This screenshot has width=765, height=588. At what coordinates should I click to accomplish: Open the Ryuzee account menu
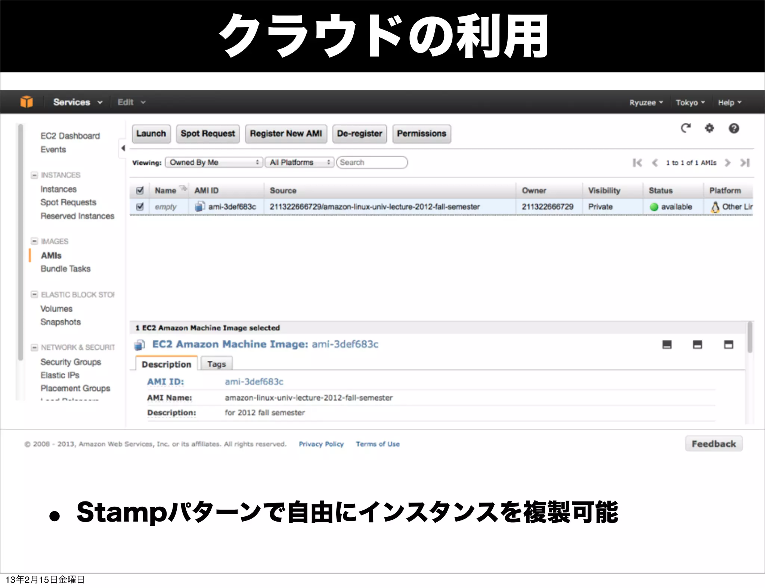coord(646,103)
